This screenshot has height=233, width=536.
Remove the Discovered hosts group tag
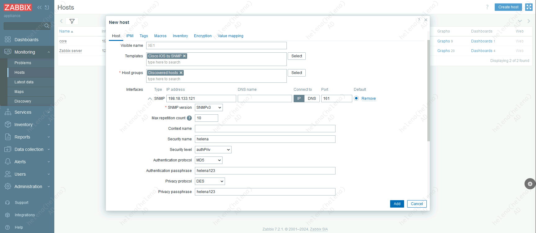click(181, 73)
